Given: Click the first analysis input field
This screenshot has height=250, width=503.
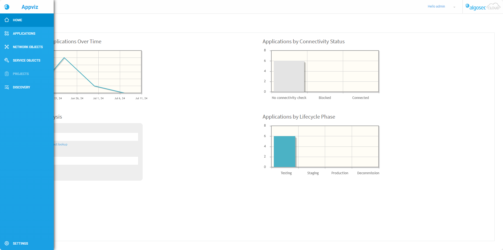Looking at the screenshot, I should 96,137.
